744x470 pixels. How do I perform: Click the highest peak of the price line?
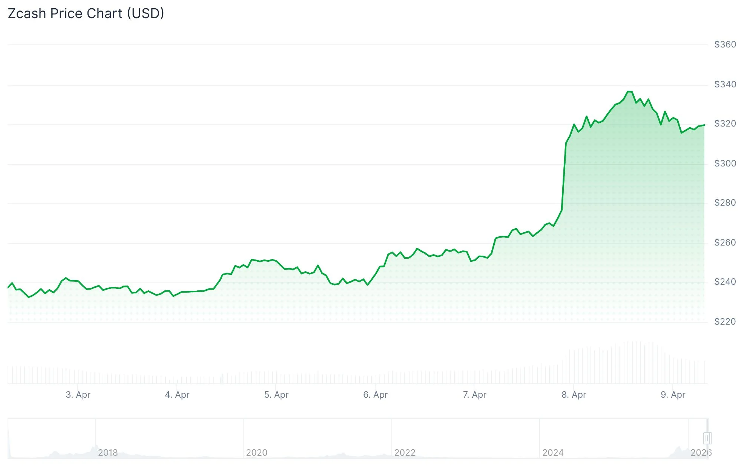(629, 92)
